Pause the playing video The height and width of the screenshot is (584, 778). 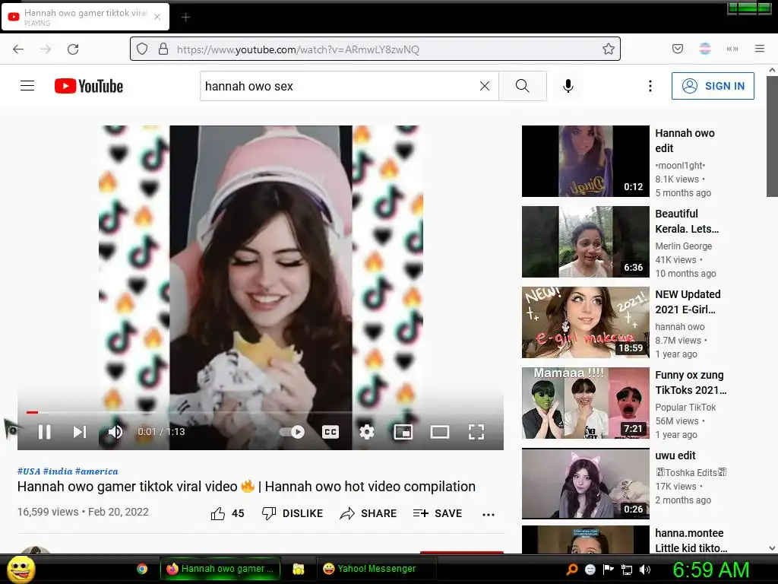(x=45, y=432)
